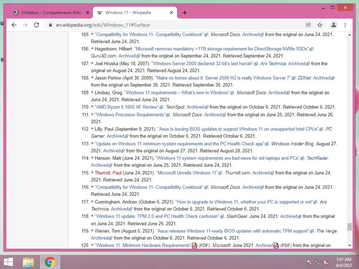Click page scrollbar up arrow
Viewport: 359px width, 269px height.
(x=350, y=35)
